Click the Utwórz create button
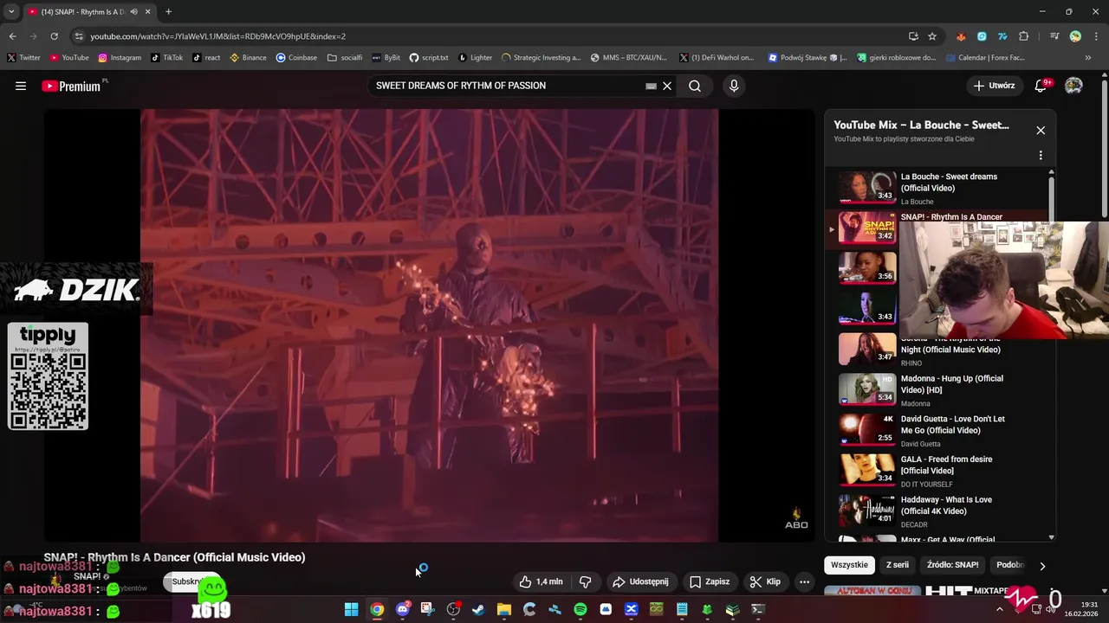Screen dimensions: 1109x623 tap(994, 86)
